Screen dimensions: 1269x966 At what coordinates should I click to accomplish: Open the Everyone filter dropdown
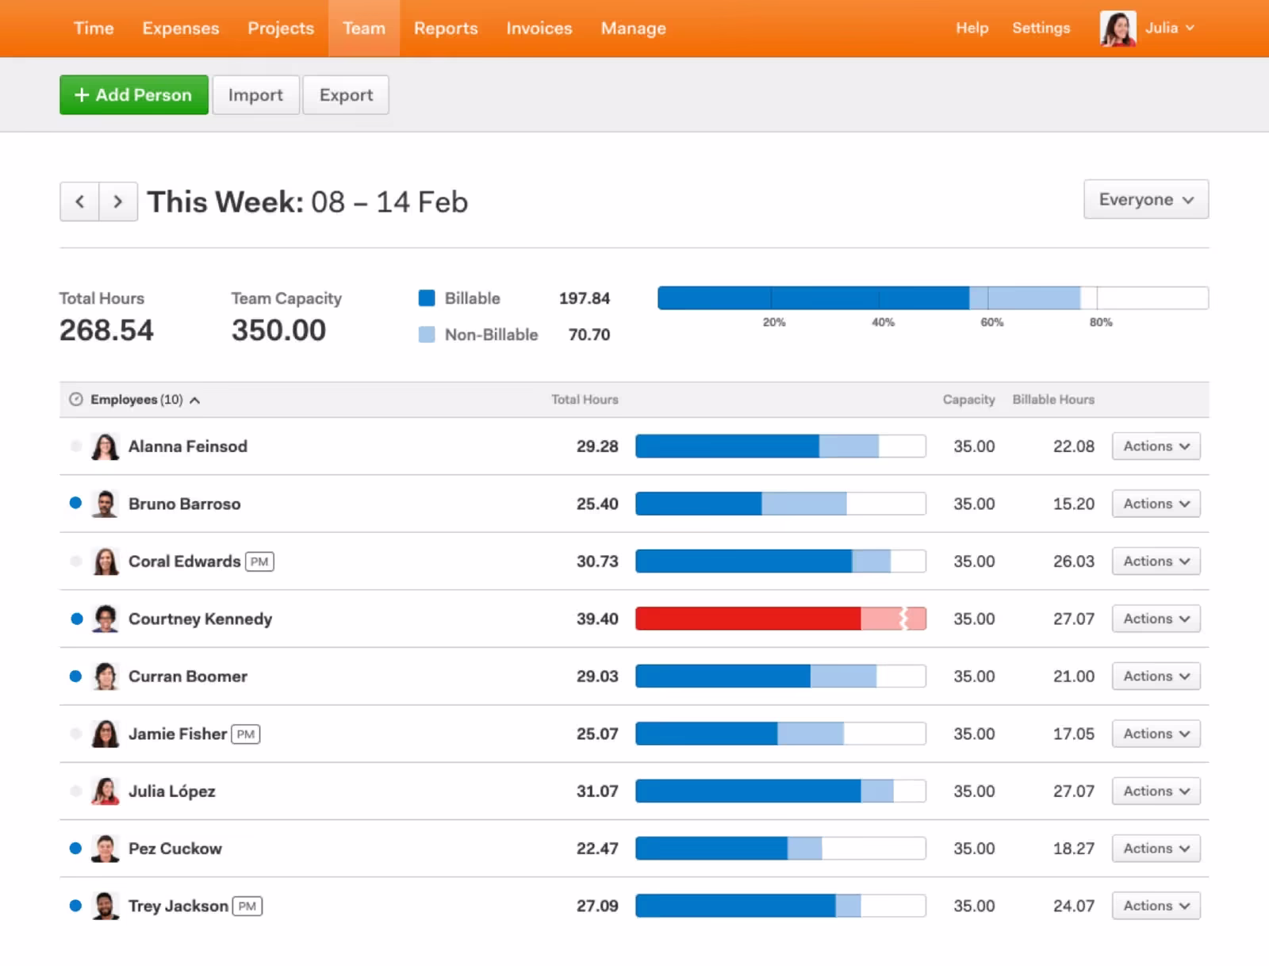tap(1145, 200)
